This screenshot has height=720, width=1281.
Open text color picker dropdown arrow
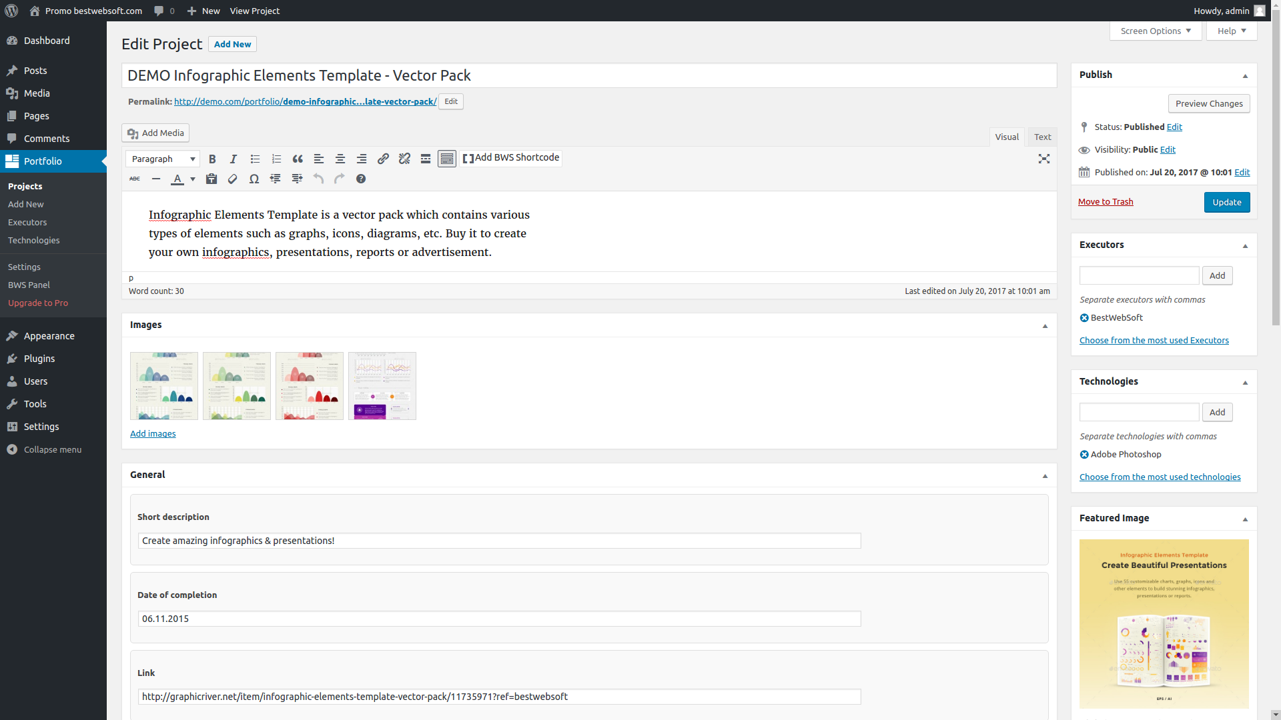coord(193,179)
